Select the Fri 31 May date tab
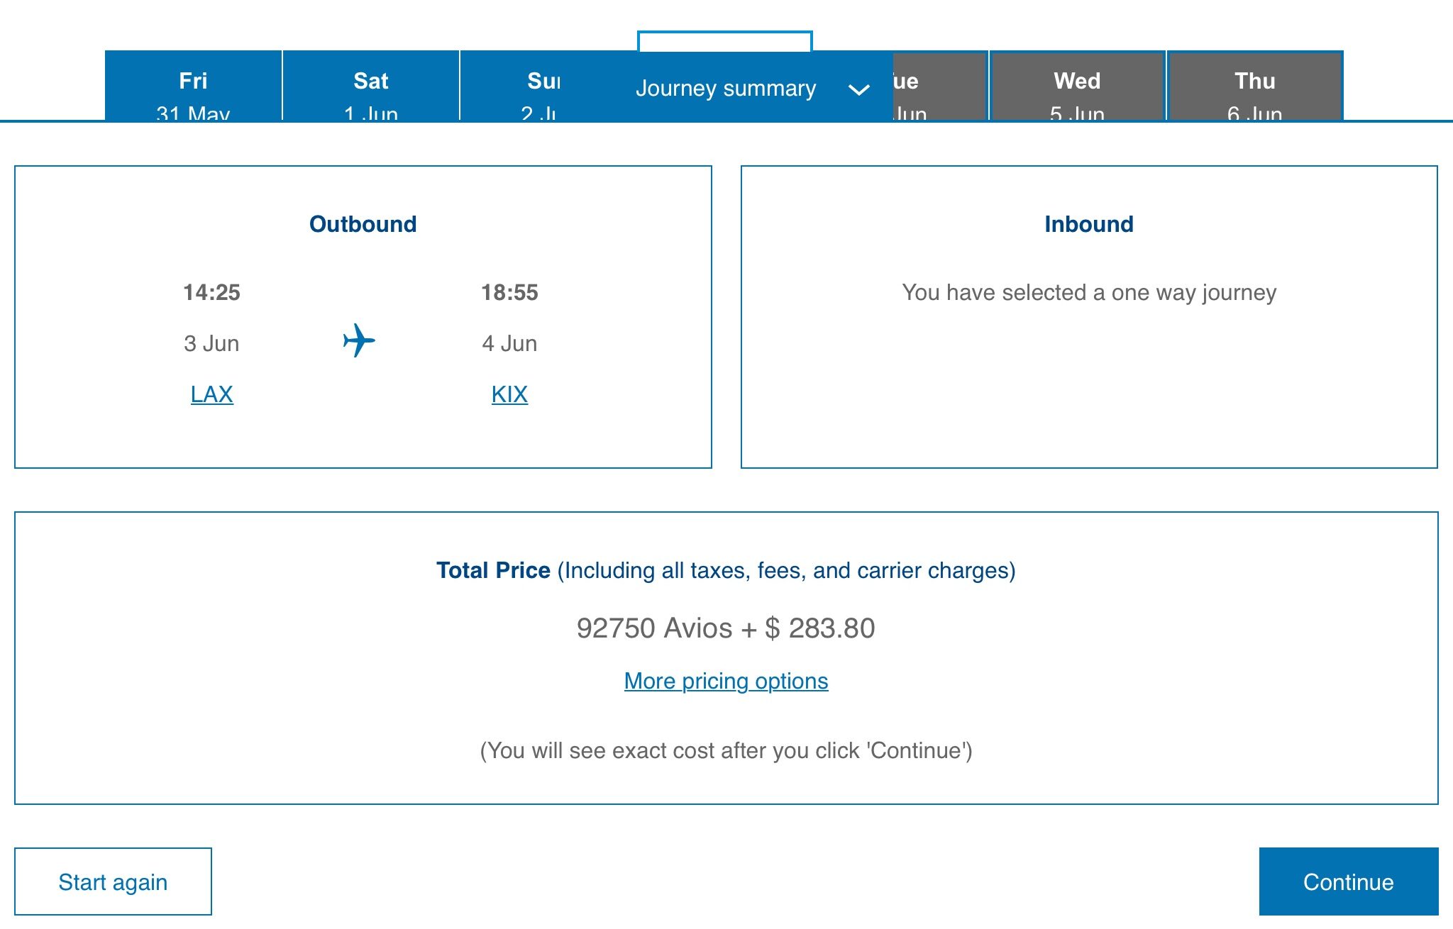The height and width of the screenshot is (929, 1453). coord(193,86)
